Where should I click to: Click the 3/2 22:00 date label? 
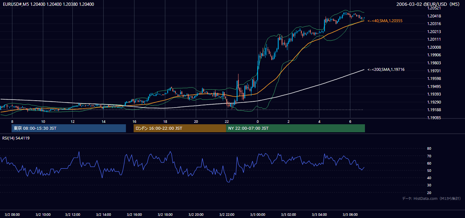click(227, 214)
